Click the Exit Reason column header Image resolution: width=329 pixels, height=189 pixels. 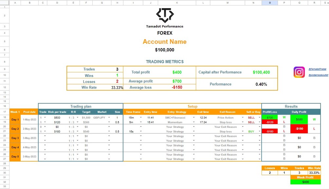[x=228, y=112]
